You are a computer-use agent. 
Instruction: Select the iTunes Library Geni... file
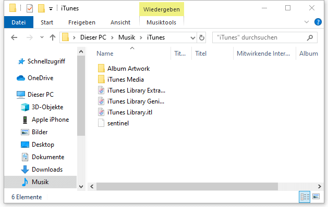pyautogui.click(x=136, y=101)
